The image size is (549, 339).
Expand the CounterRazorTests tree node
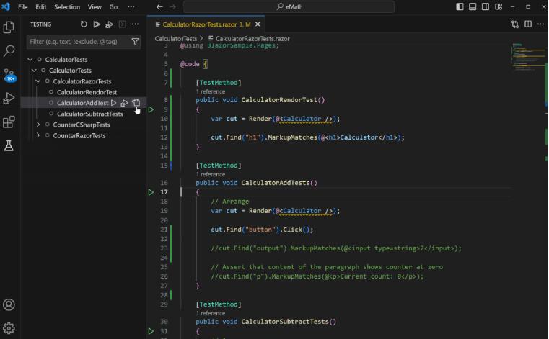(x=39, y=135)
